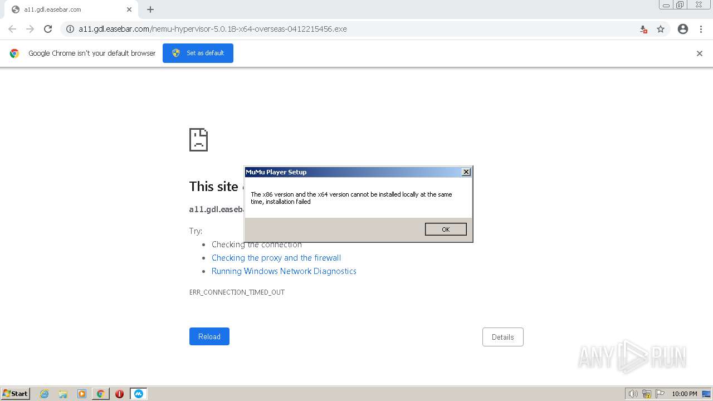This screenshot has width=713, height=401.
Task: Focus the address bar URL field
Action: click(356, 29)
